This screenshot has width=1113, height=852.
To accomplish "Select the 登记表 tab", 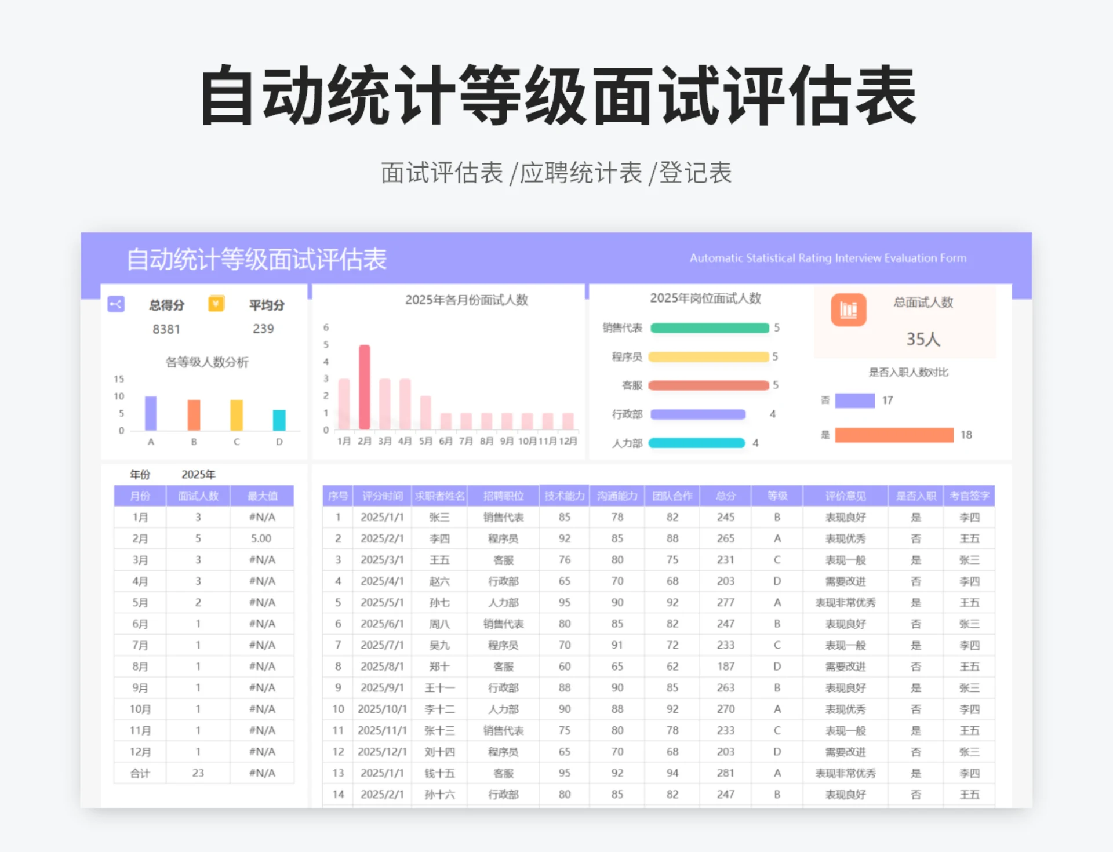I will point(695,171).
